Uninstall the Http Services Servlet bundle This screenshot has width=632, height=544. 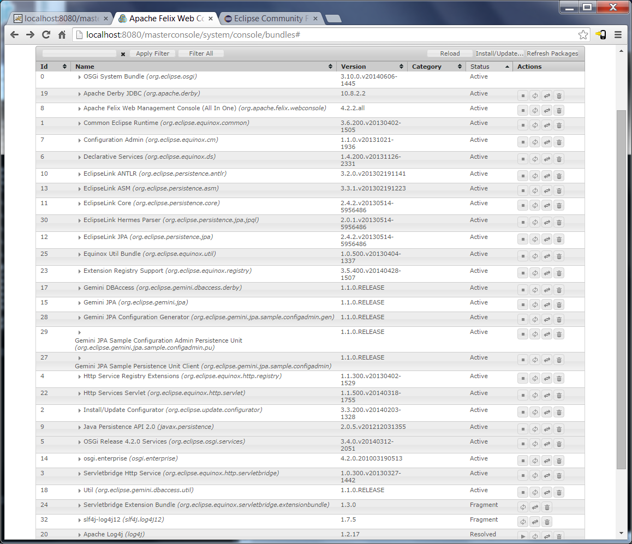coord(559,395)
